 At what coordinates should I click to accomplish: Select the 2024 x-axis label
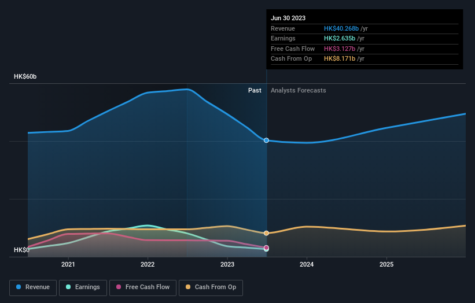click(x=307, y=264)
